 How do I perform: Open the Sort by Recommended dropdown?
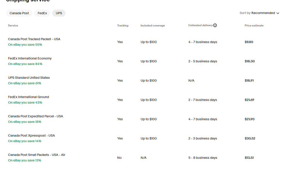259,13
